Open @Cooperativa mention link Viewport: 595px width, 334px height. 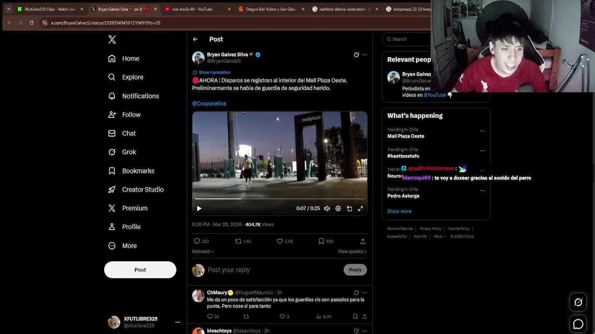coord(209,103)
